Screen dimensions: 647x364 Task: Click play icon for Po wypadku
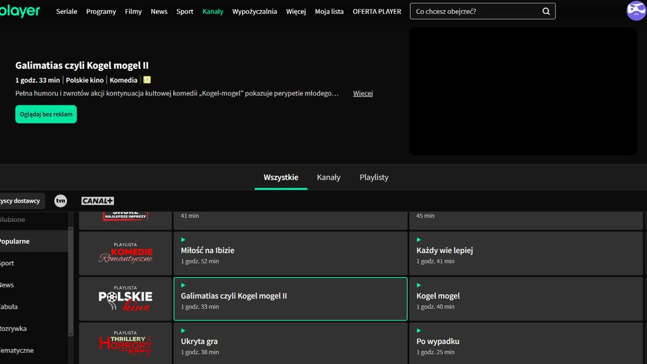click(x=419, y=330)
